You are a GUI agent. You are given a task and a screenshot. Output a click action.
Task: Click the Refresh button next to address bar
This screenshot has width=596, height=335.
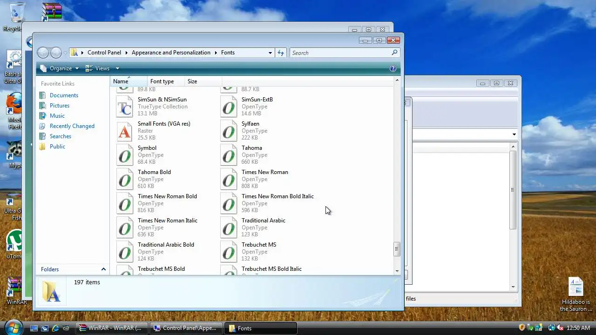point(281,53)
